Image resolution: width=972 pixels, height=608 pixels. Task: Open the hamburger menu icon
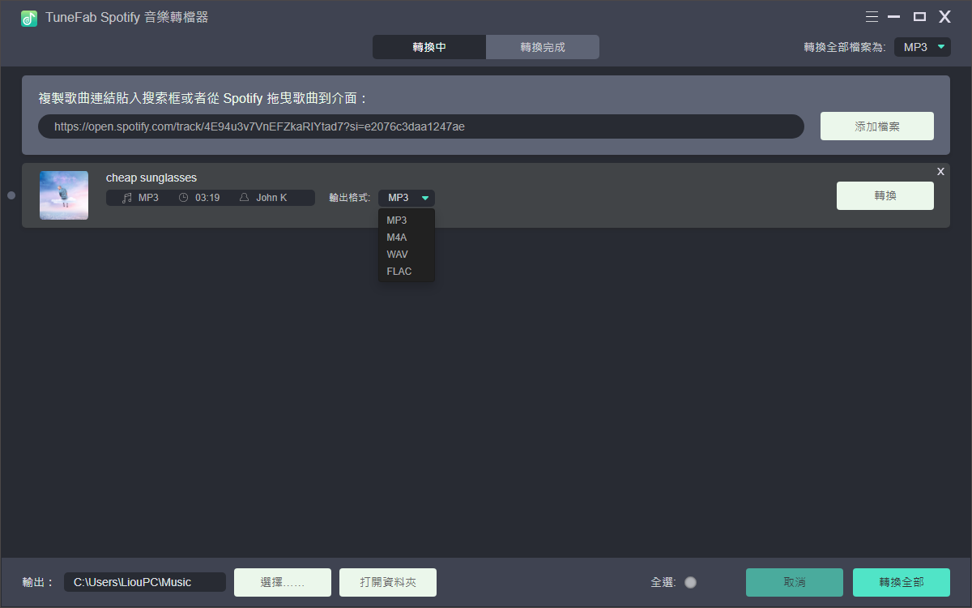click(x=872, y=17)
